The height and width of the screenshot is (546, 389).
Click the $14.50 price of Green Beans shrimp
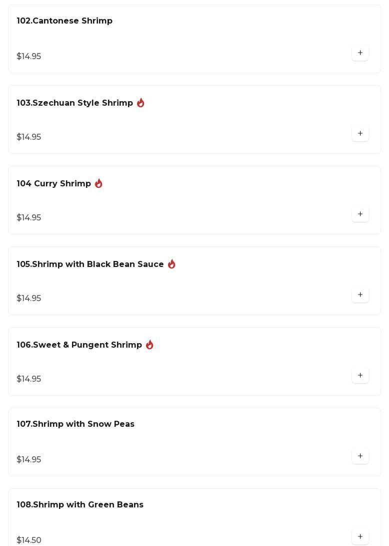coord(29,540)
